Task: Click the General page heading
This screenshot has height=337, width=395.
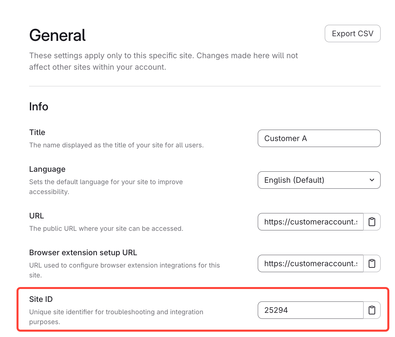Action: (x=57, y=35)
